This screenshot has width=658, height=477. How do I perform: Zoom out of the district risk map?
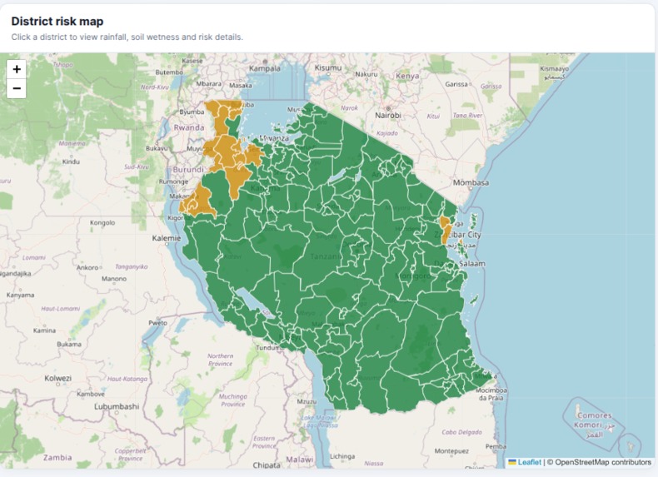click(17, 88)
